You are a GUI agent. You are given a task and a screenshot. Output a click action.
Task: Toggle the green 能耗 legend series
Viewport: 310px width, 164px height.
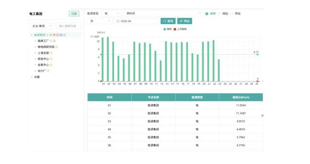[167, 29]
